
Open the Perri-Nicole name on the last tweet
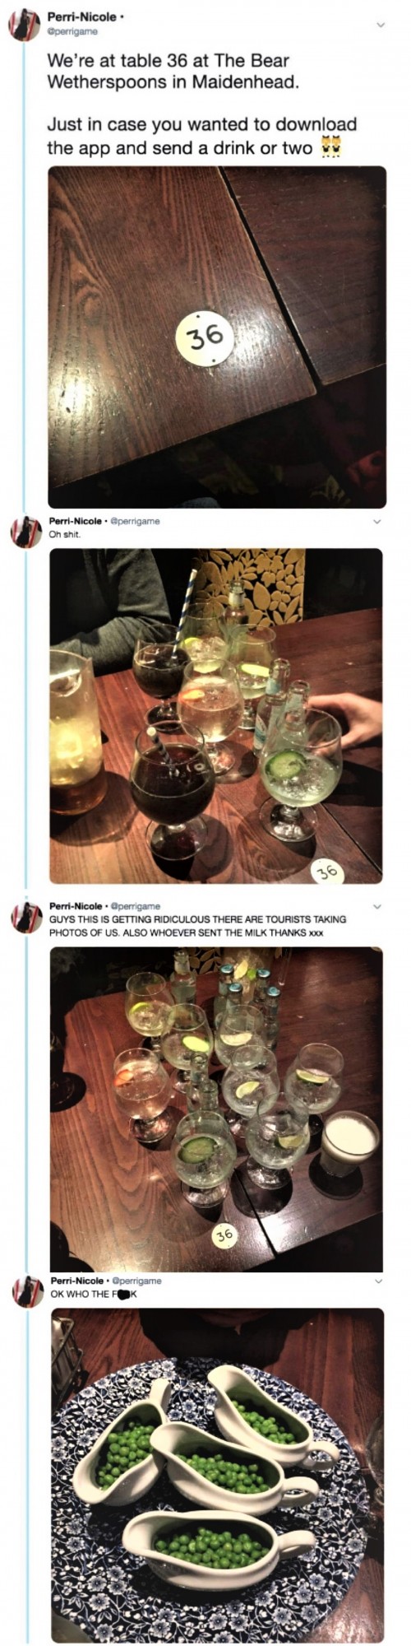point(77,1281)
